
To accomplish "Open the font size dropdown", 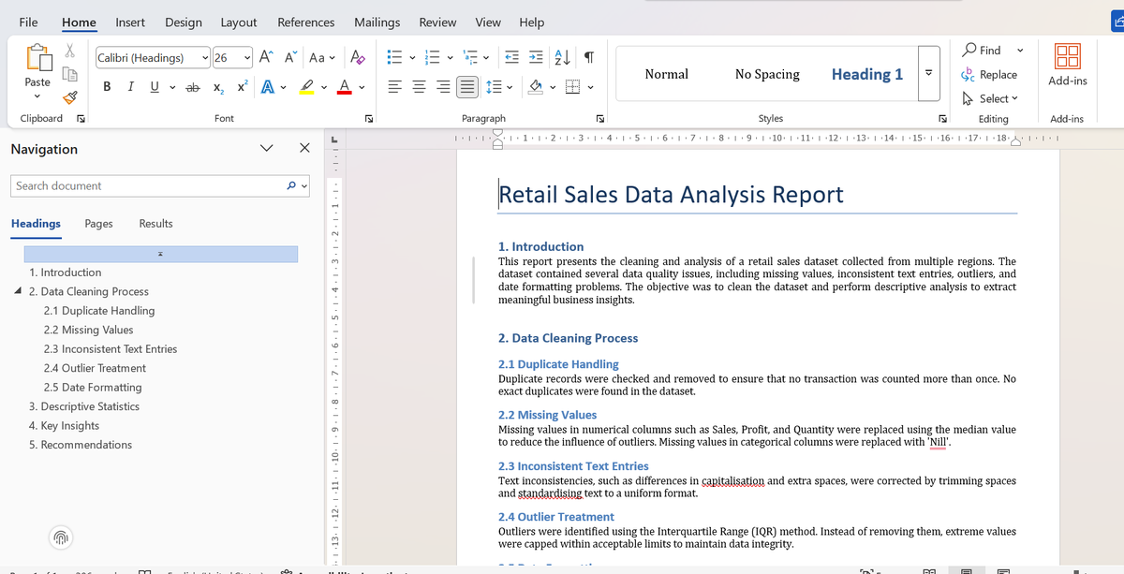I will [247, 58].
